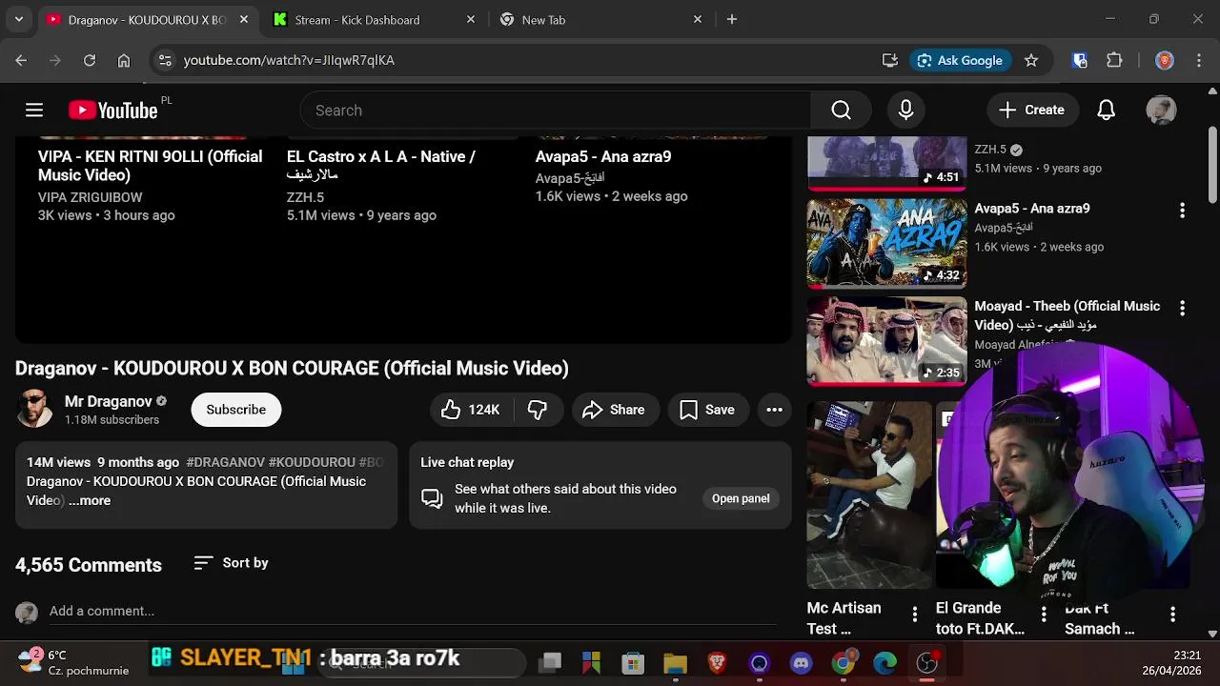Reload the page with the refresh icon
The width and height of the screenshot is (1220, 686).
89,60
